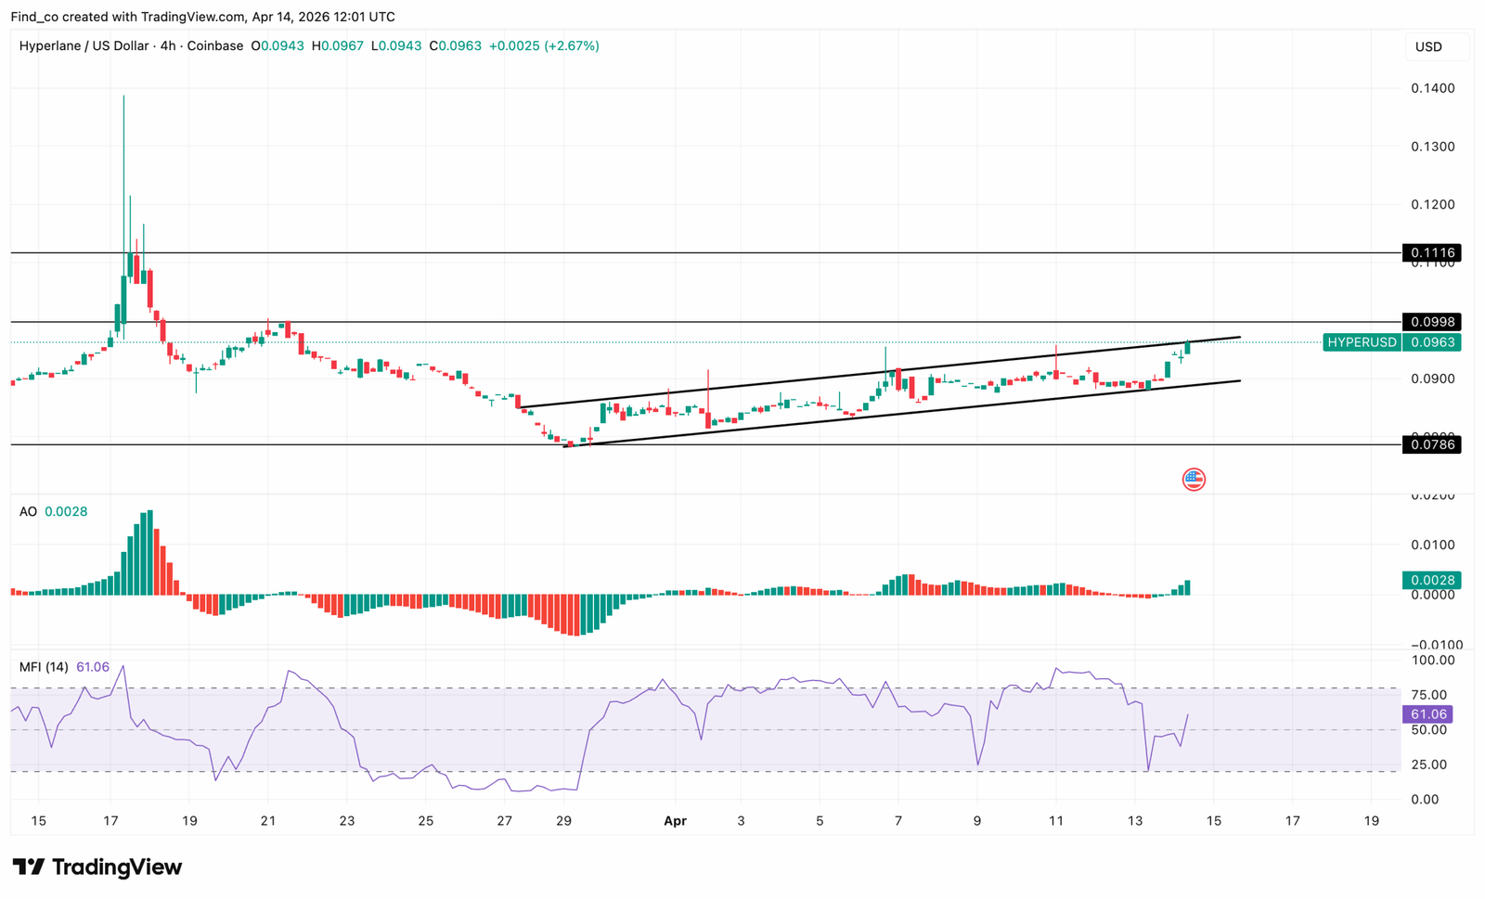This screenshot has height=899, width=1485.
Task: Open the USD currency selector
Action: [x=1428, y=47]
